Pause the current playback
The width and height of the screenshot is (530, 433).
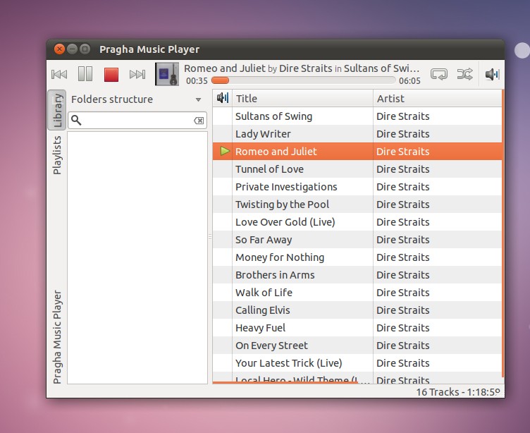[85, 74]
